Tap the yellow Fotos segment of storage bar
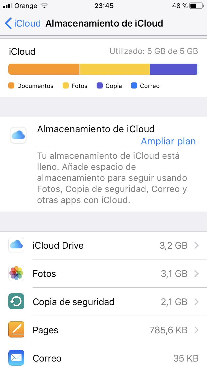The image size is (207, 369). pos(115,69)
